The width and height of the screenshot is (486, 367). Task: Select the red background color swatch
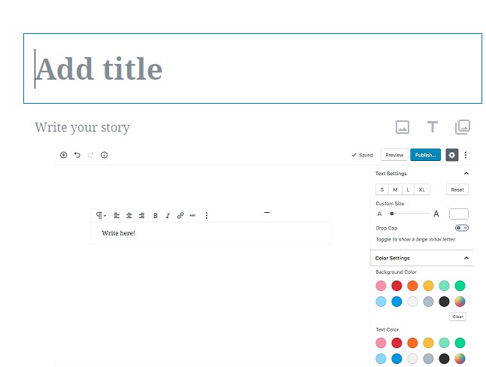pyautogui.click(x=396, y=286)
